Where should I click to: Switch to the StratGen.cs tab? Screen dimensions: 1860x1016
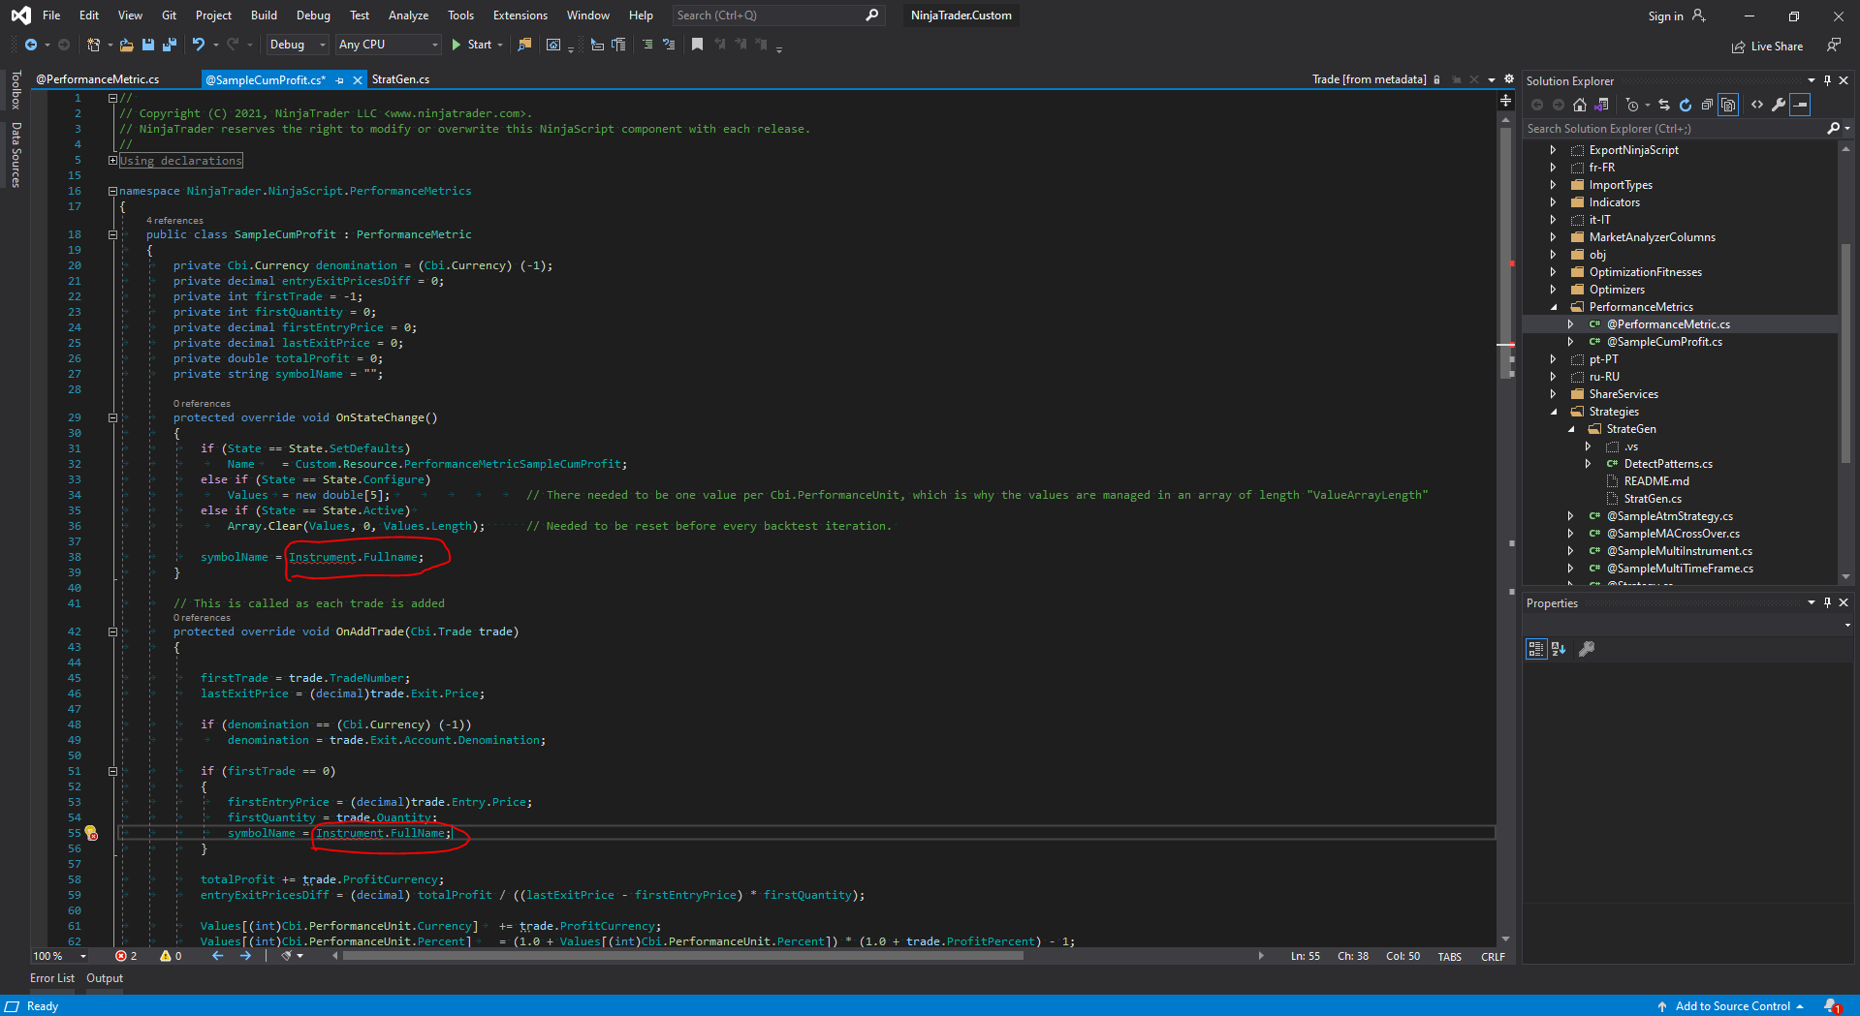tap(400, 79)
